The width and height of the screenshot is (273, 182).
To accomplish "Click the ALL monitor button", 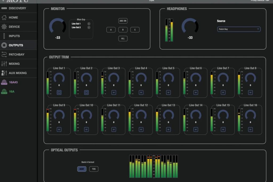I will tap(123, 39).
